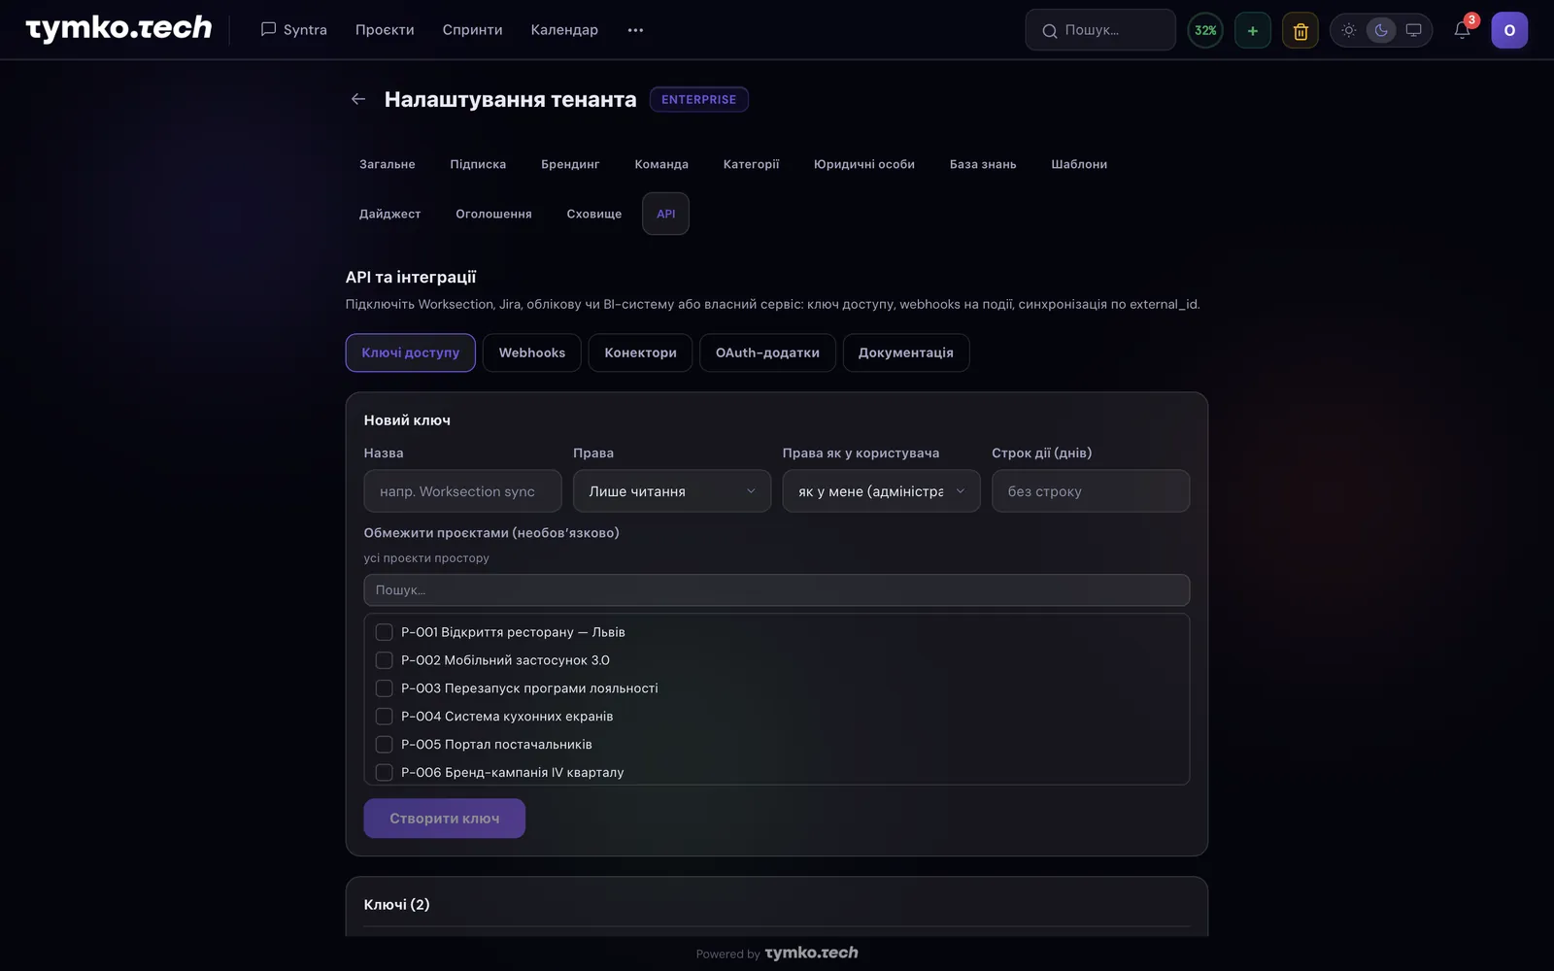Select the dark theme moon icon
Viewport: 1554px width, 971px height.
click(1381, 30)
